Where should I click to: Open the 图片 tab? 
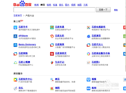(67, 5)
